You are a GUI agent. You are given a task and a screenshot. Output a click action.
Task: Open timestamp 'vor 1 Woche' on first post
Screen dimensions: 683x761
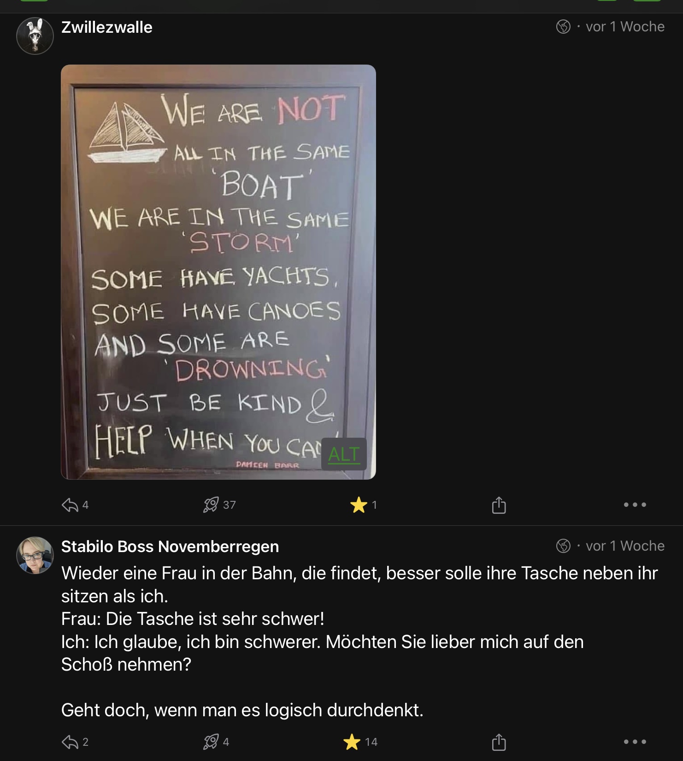pyautogui.click(x=625, y=27)
